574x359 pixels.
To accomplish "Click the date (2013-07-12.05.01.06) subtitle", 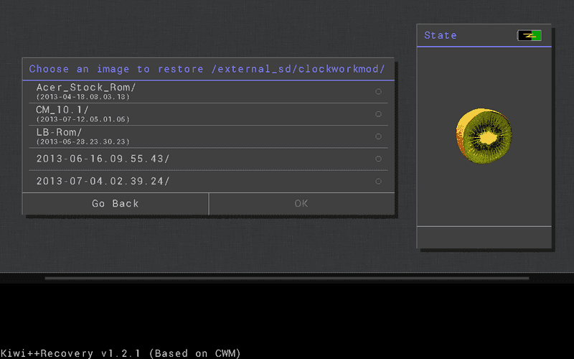I will click(x=83, y=119).
